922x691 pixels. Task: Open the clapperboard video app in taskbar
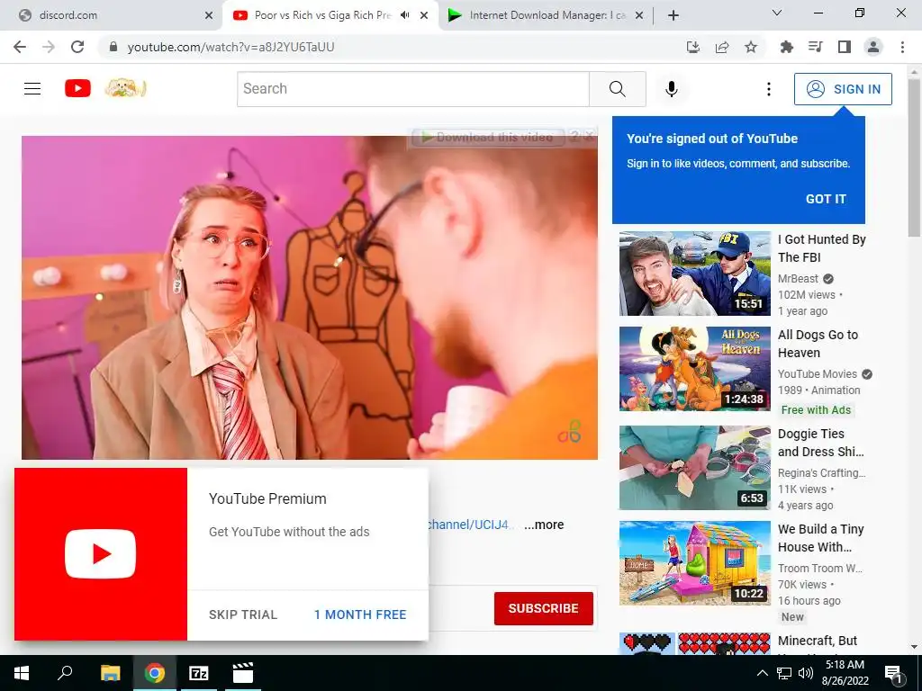click(243, 673)
